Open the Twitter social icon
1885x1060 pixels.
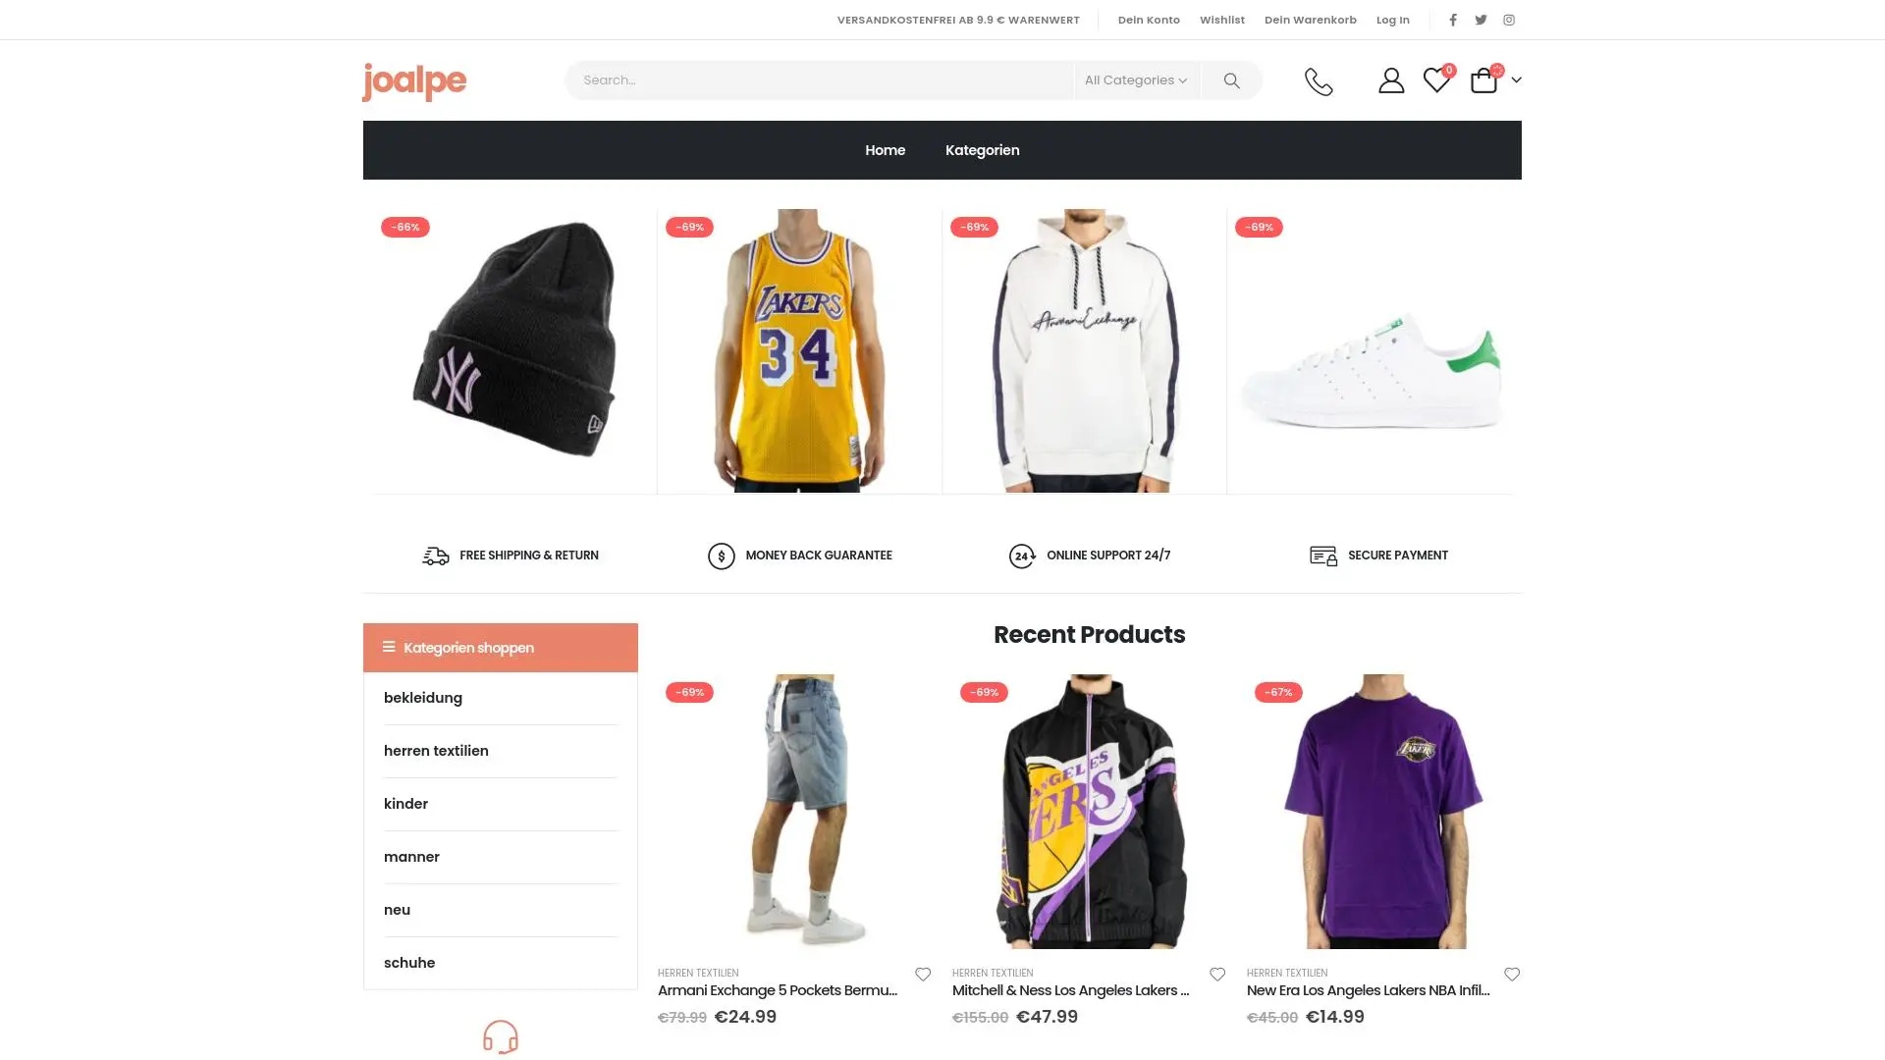pyautogui.click(x=1481, y=20)
